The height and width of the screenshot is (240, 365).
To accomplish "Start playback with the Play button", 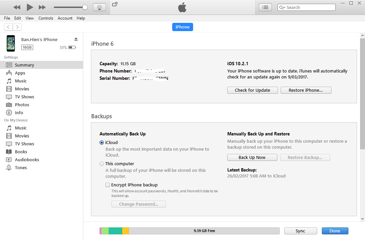I will [30, 7].
